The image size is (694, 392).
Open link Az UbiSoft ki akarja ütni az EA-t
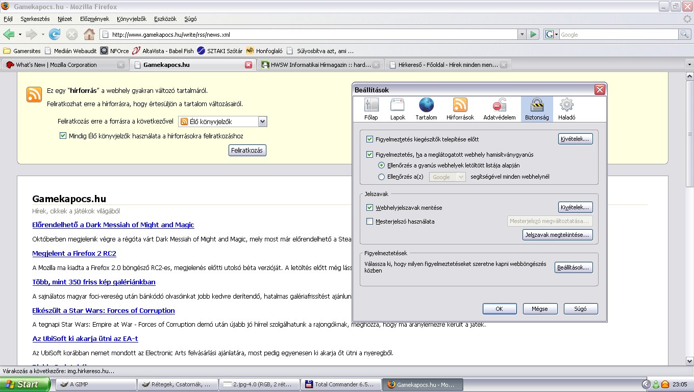click(85, 339)
